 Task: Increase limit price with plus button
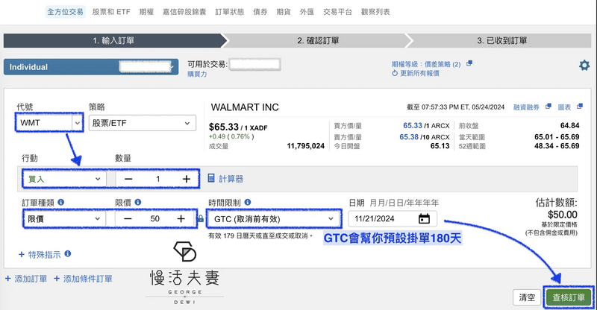[x=181, y=218]
